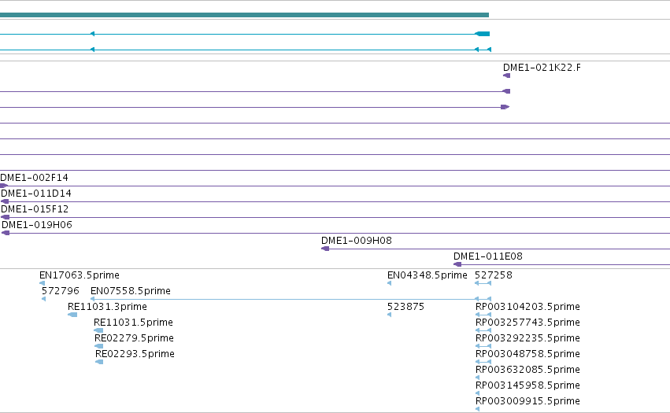
Task: Click the DME1-011E08 clone label
Action: [x=488, y=256]
